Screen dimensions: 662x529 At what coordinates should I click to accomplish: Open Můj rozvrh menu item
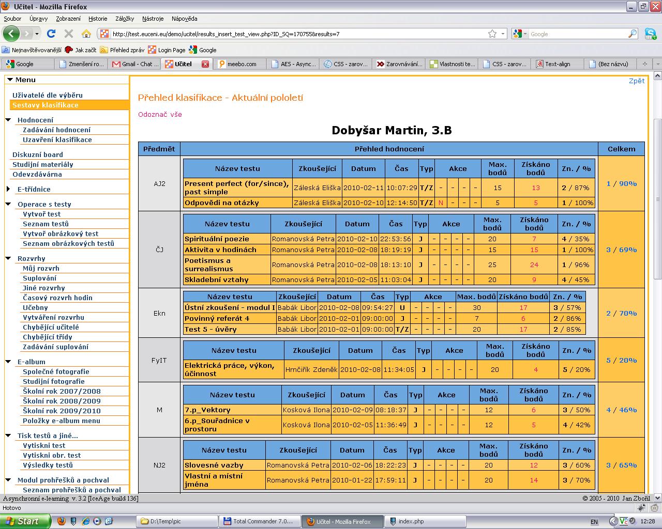coord(41,268)
